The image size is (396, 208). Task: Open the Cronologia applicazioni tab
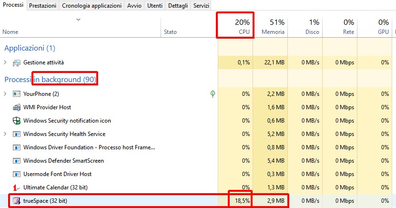[91, 6]
